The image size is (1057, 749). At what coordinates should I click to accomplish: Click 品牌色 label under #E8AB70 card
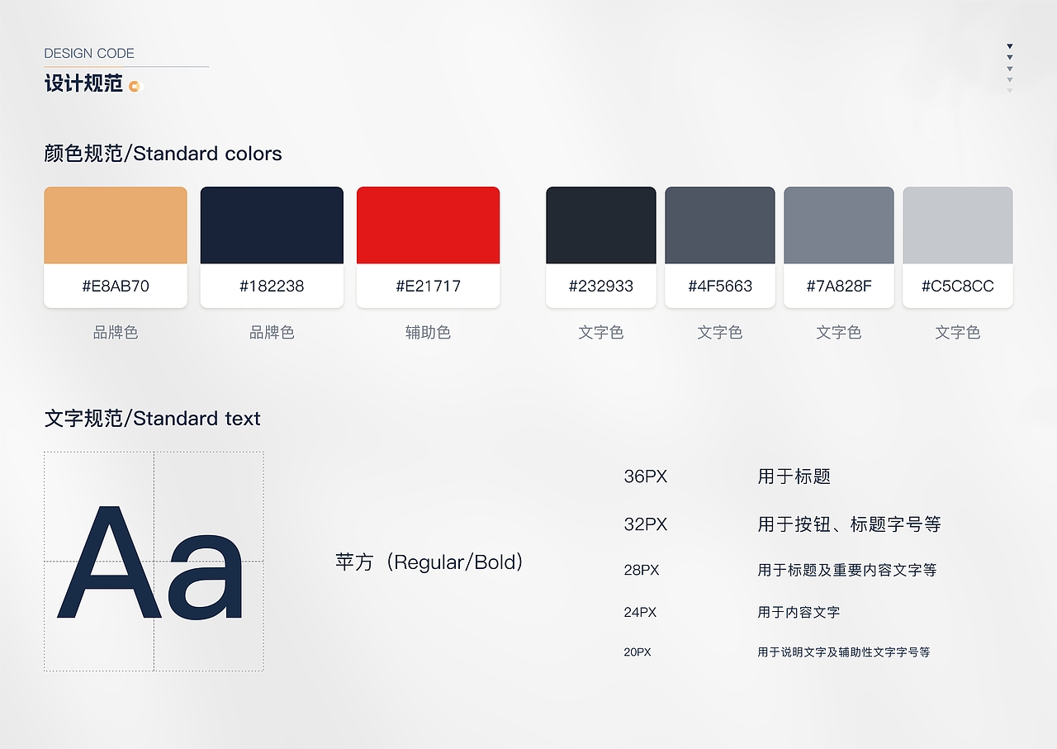coord(116,333)
